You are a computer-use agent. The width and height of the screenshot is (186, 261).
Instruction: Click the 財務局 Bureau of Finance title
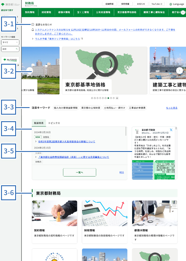click(31, 4)
